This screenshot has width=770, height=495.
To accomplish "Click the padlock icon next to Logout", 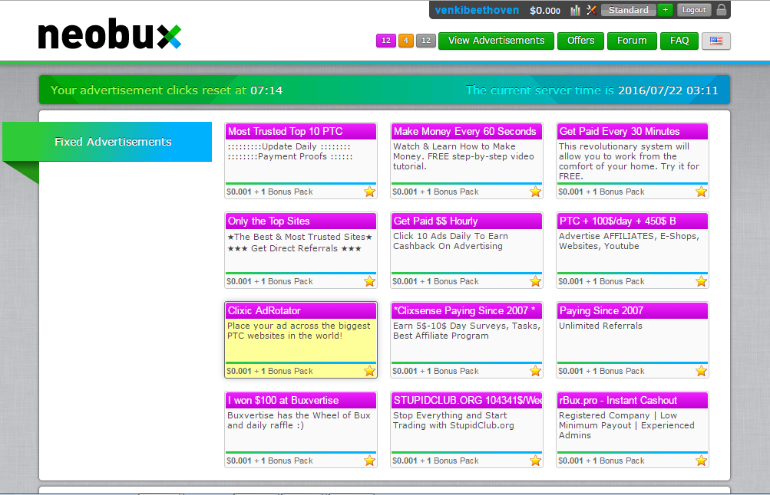I will (722, 10).
